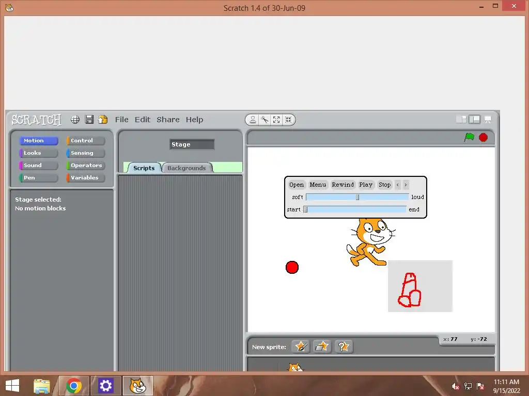The width and height of the screenshot is (529, 396).
Task: Click the previous arrow in sound player
Action: click(398, 185)
